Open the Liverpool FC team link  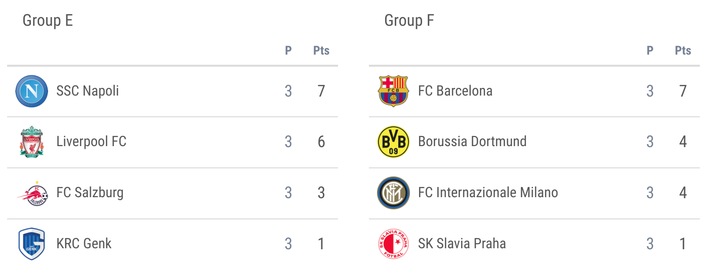click(91, 142)
